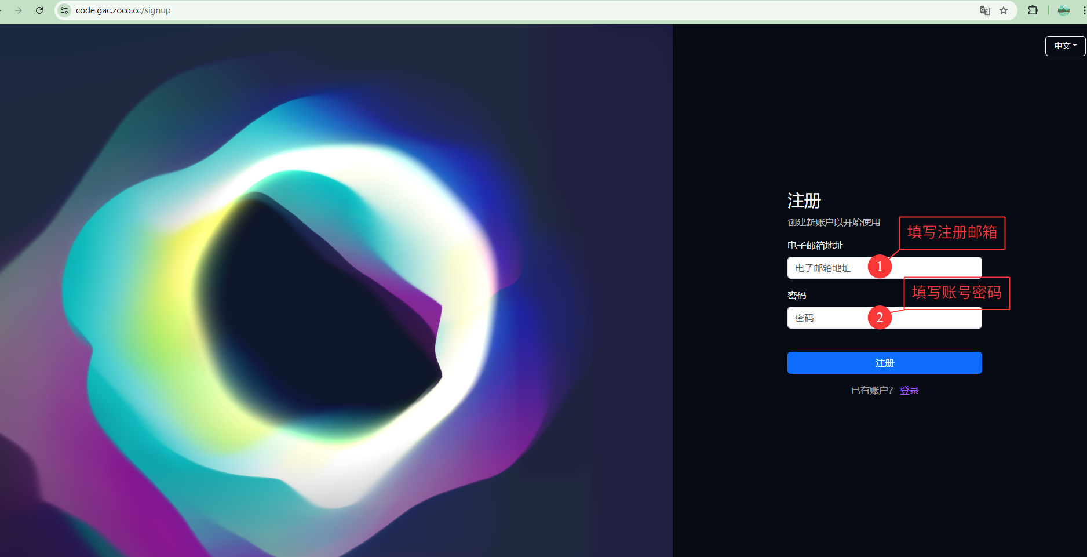1087x557 pixels.
Task: Follow the 登录 link
Action: coord(909,391)
